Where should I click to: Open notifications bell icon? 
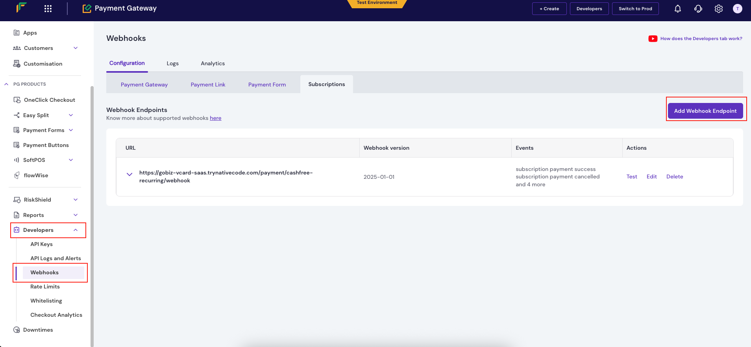pos(678,9)
